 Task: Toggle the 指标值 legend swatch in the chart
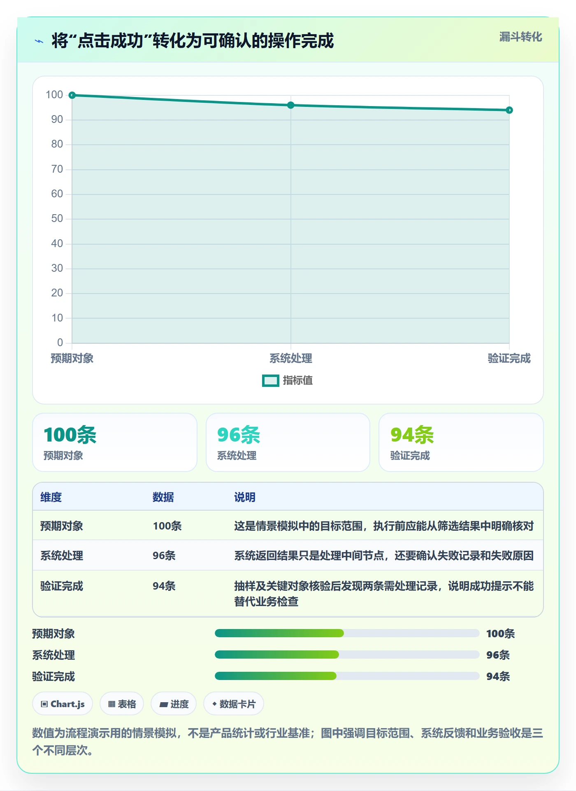coord(271,381)
